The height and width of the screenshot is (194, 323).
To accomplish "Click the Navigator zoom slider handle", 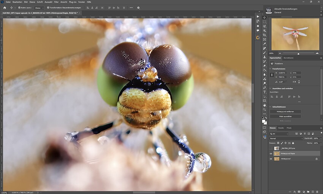I will [298, 54].
